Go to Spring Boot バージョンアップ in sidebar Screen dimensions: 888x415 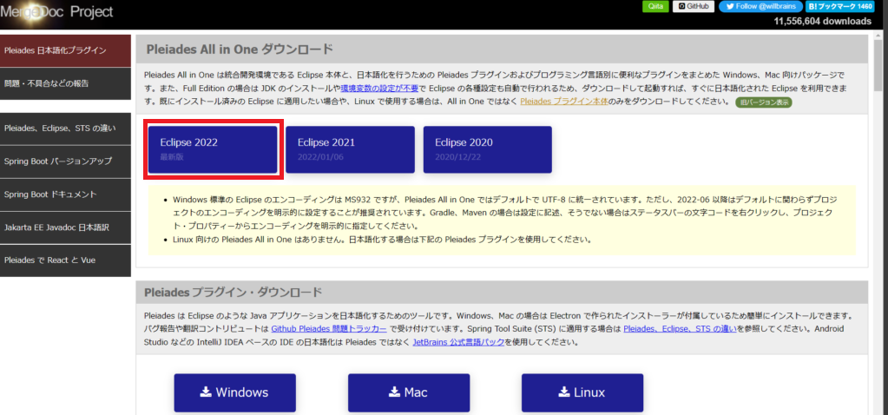tap(65, 161)
